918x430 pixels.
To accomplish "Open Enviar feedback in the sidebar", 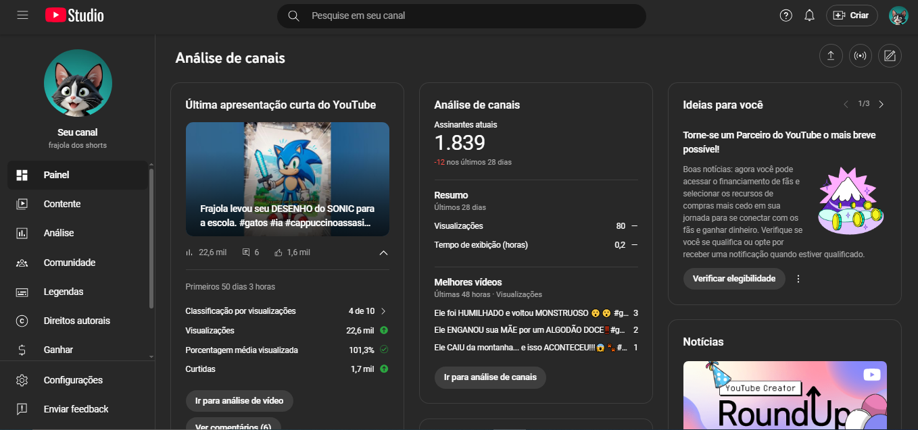I will [x=78, y=409].
